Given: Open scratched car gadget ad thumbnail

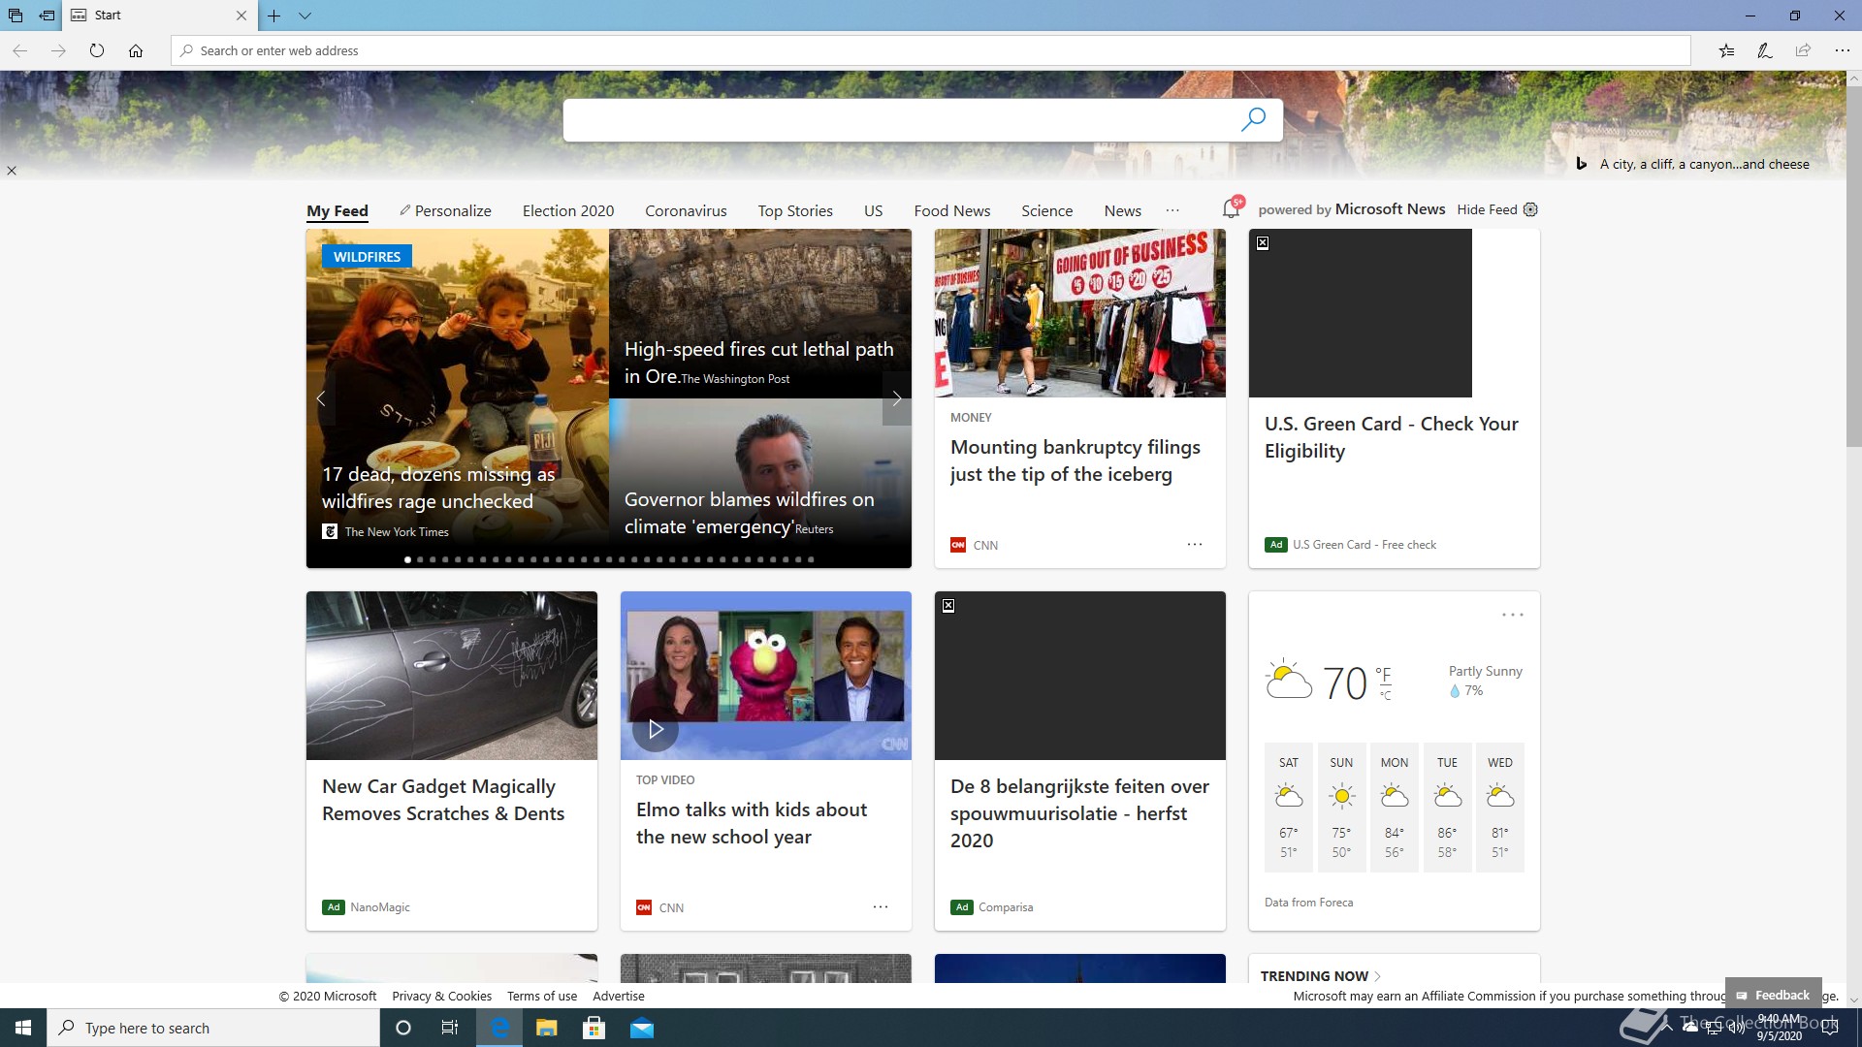Looking at the screenshot, I should tap(452, 676).
